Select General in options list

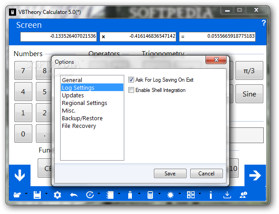92,80
